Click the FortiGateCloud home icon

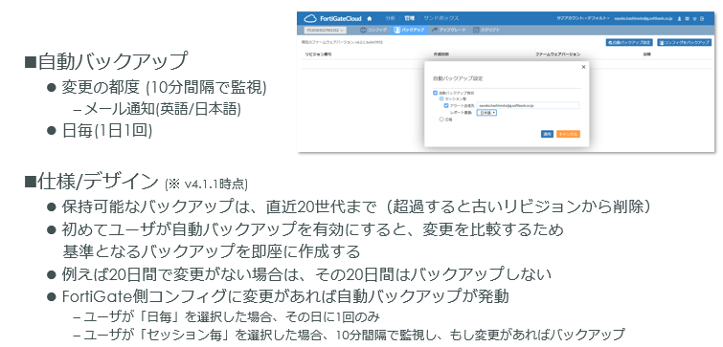click(370, 18)
